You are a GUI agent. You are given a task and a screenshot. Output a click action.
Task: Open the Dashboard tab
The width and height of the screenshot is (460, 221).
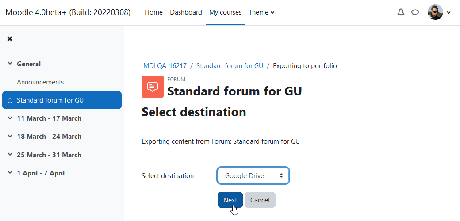point(186,12)
